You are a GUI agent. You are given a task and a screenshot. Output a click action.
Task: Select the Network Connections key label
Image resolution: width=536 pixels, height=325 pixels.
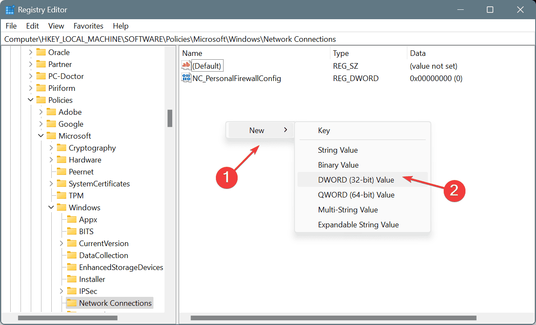click(x=115, y=303)
